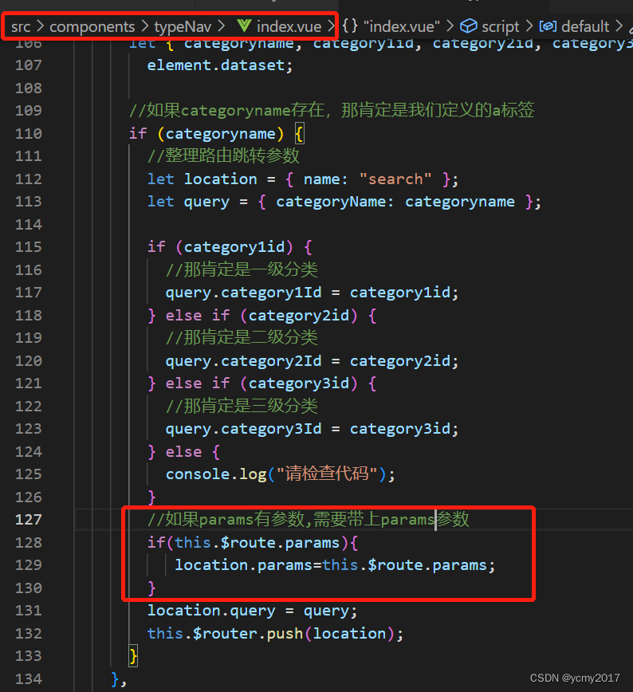
Task: Click line number 132 in gutter
Action: [x=29, y=633]
